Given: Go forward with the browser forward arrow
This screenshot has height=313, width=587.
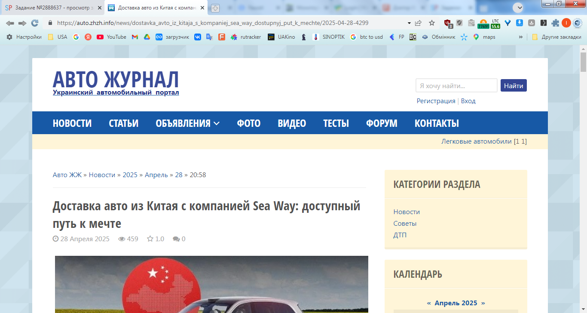Looking at the screenshot, I should (x=22, y=23).
